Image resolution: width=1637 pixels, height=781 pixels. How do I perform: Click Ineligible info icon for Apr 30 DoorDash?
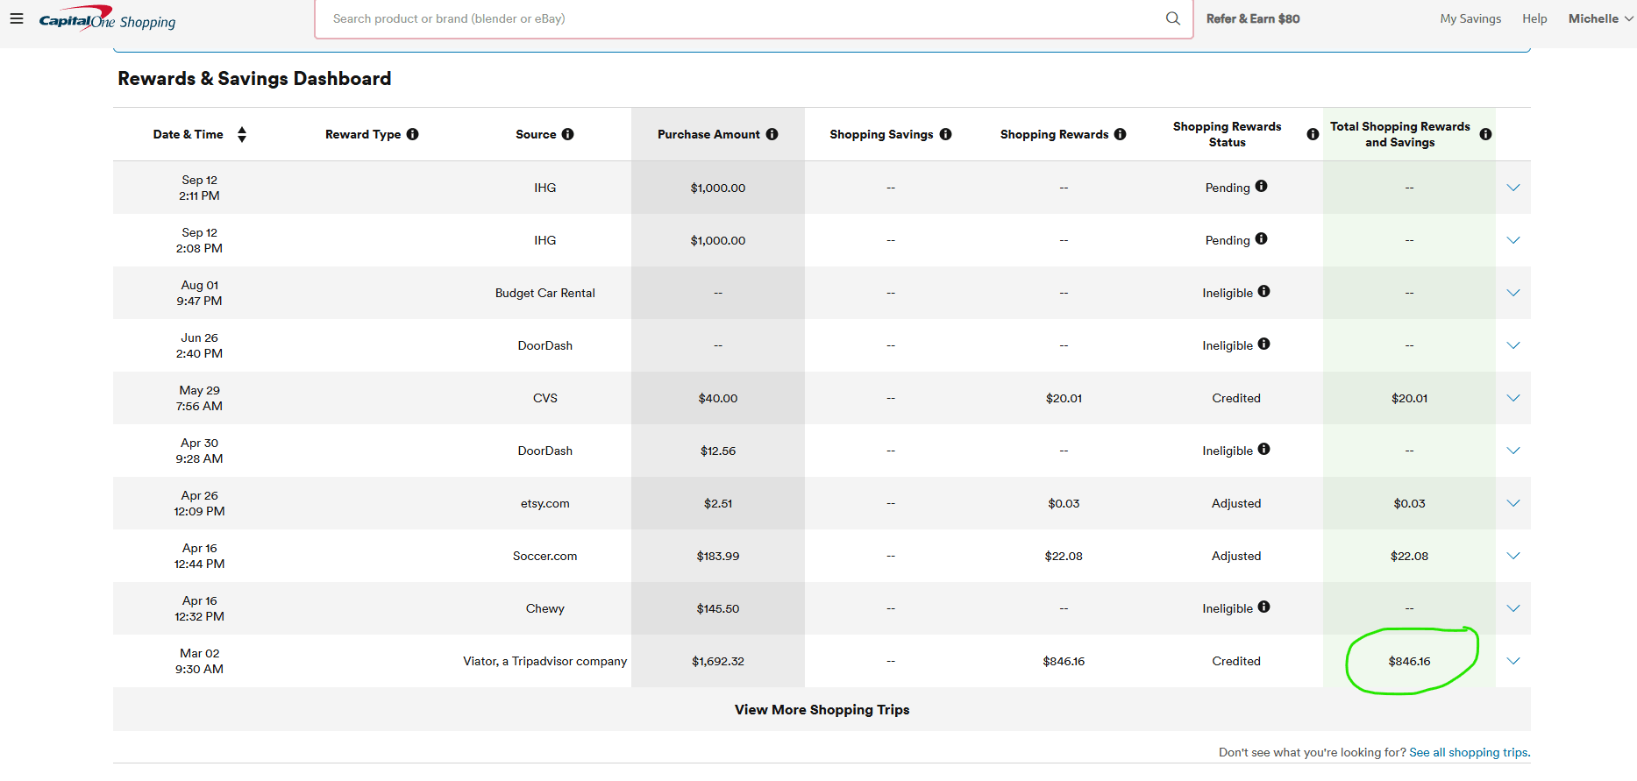(1263, 449)
